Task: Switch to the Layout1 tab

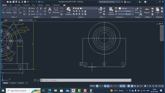Action: click(x=13, y=83)
